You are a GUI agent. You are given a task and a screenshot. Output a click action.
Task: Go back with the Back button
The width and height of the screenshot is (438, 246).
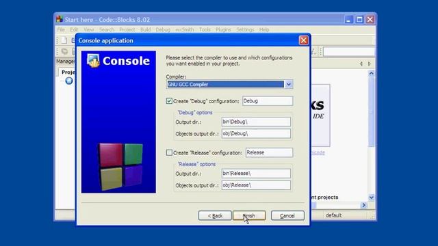tap(215, 216)
